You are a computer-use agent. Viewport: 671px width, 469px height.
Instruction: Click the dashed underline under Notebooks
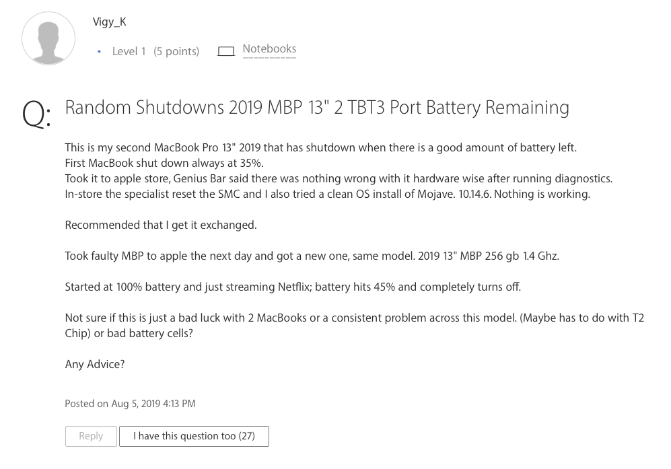pos(269,57)
